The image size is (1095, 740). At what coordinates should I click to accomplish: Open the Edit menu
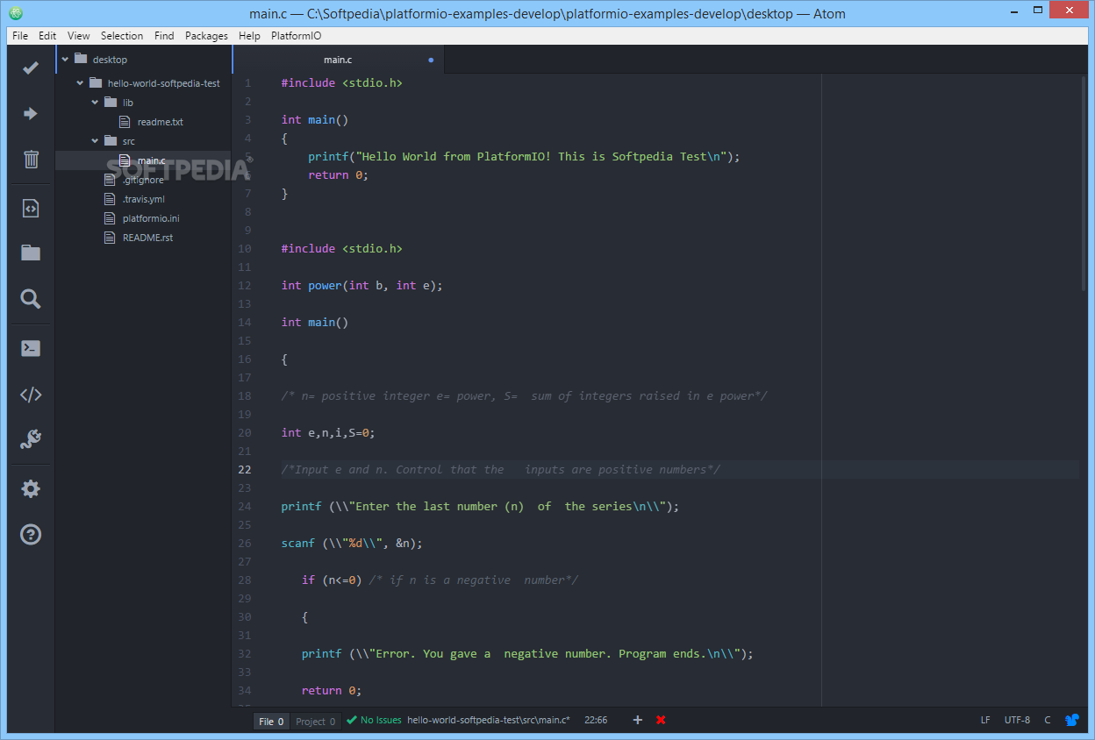pos(47,36)
